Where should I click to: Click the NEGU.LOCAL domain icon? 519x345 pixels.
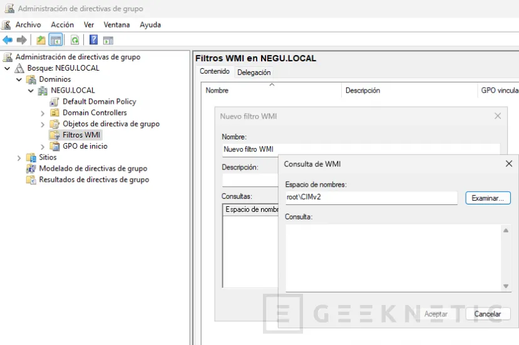point(43,91)
